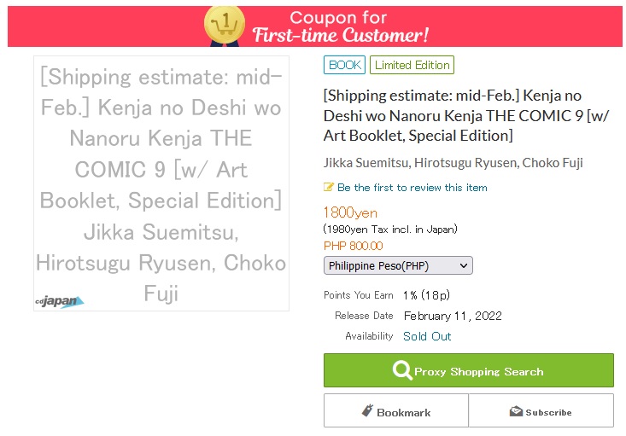Click the pencil icon beside the review link

[329, 187]
